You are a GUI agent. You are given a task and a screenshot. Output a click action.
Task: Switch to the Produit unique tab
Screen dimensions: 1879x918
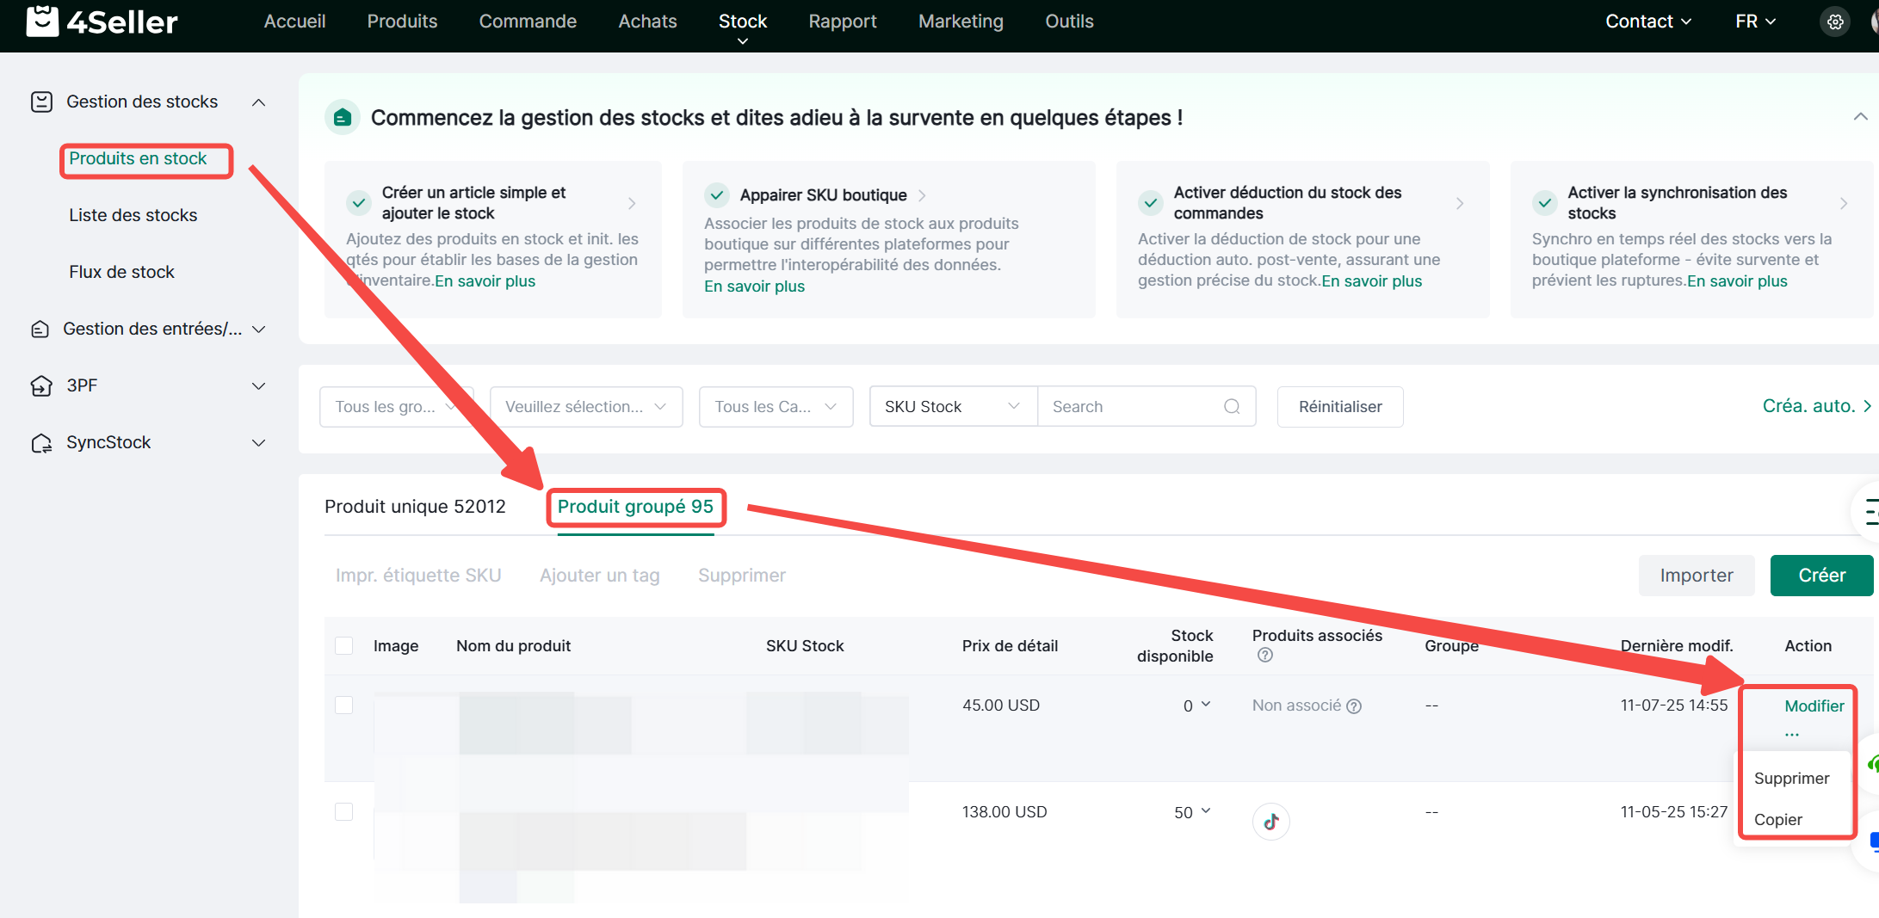pyautogui.click(x=415, y=507)
